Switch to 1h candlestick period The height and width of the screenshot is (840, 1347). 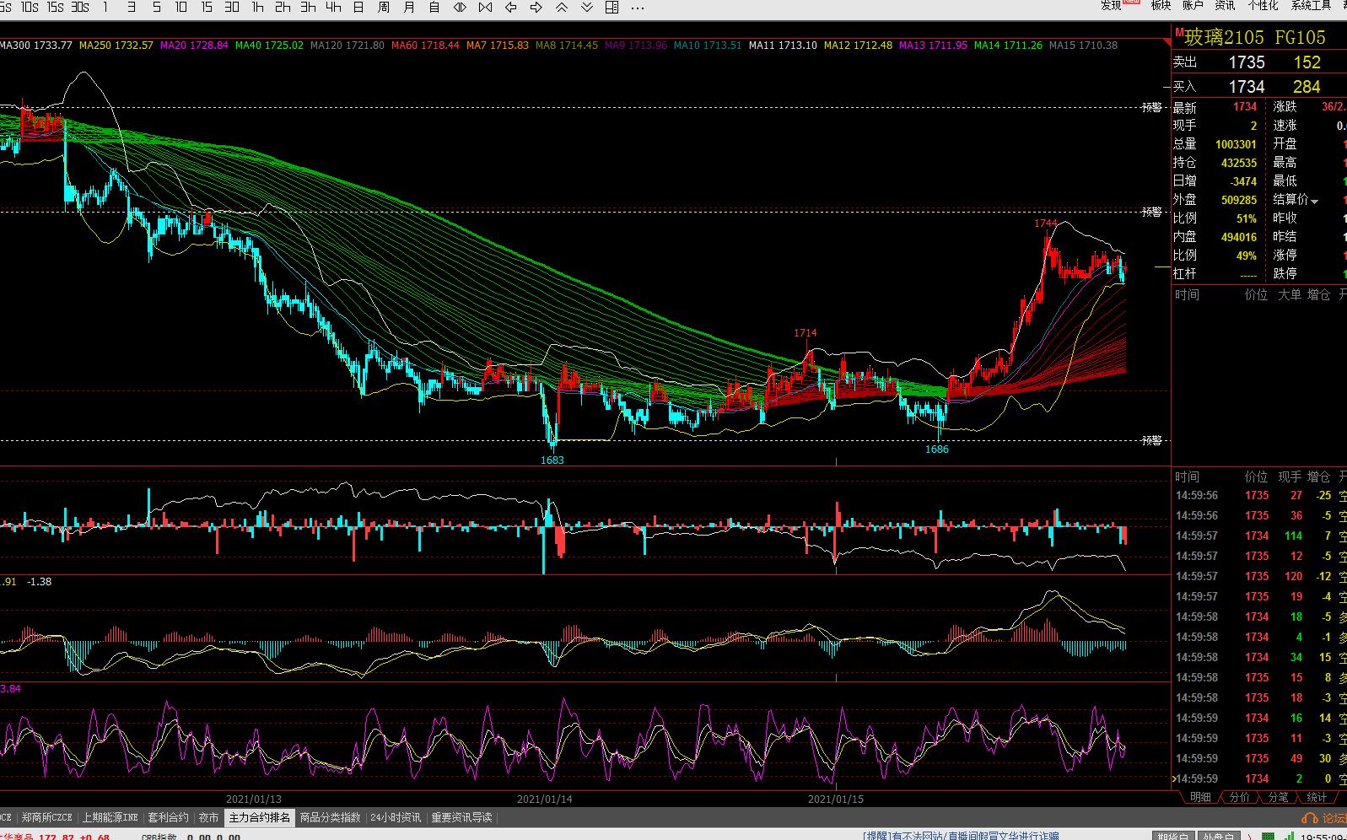coord(257,7)
